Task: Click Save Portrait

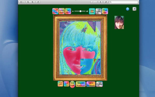Action: click(x=91, y=84)
